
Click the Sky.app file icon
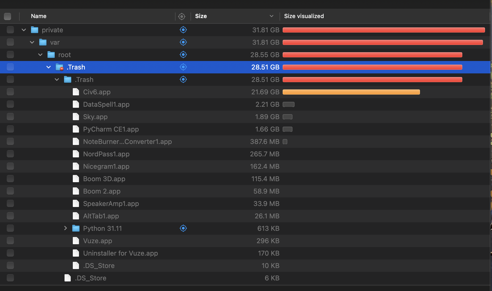(x=76, y=117)
